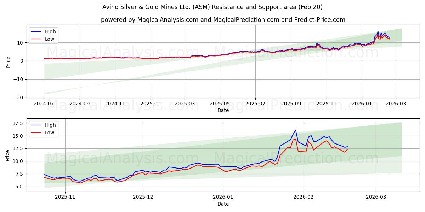The height and width of the screenshot is (212, 425).
Task: Click the 2025-01 date tick on the top chart
Action: pyautogui.click(x=150, y=105)
